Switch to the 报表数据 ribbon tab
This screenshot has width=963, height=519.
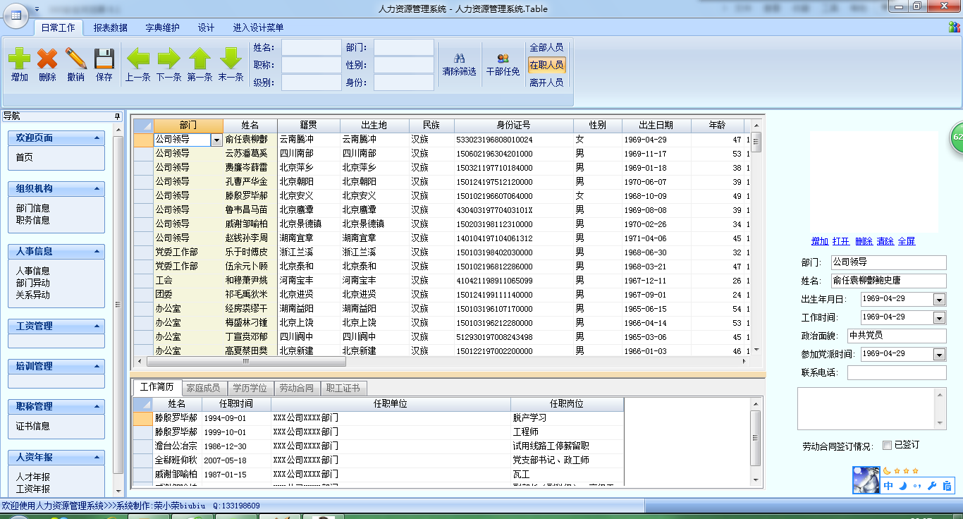point(111,28)
